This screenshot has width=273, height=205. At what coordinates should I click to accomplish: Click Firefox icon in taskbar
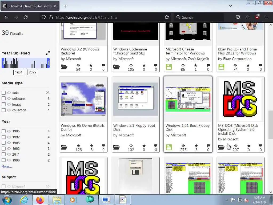[x=40, y=200]
